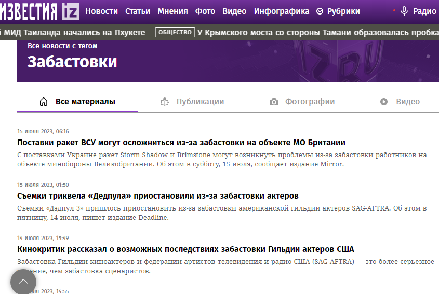Open the «Дедпула» triquel filming article

click(x=158, y=196)
